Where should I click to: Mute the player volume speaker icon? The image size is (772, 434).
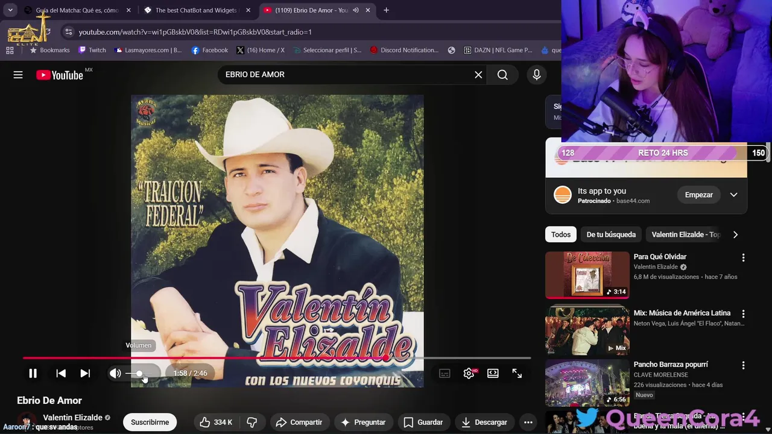[x=115, y=373]
